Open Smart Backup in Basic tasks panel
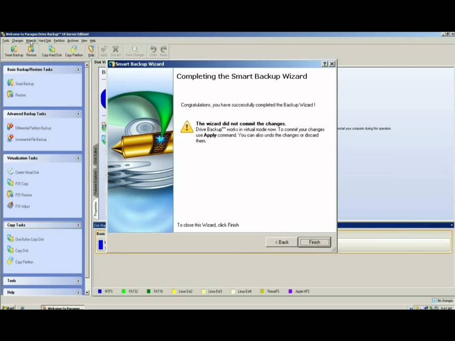The width and height of the screenshot is (455, 341). coord(20,83)
